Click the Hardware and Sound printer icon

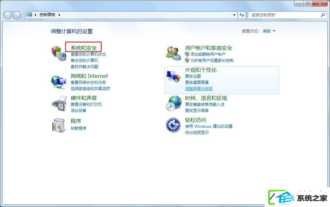(59, 103)
